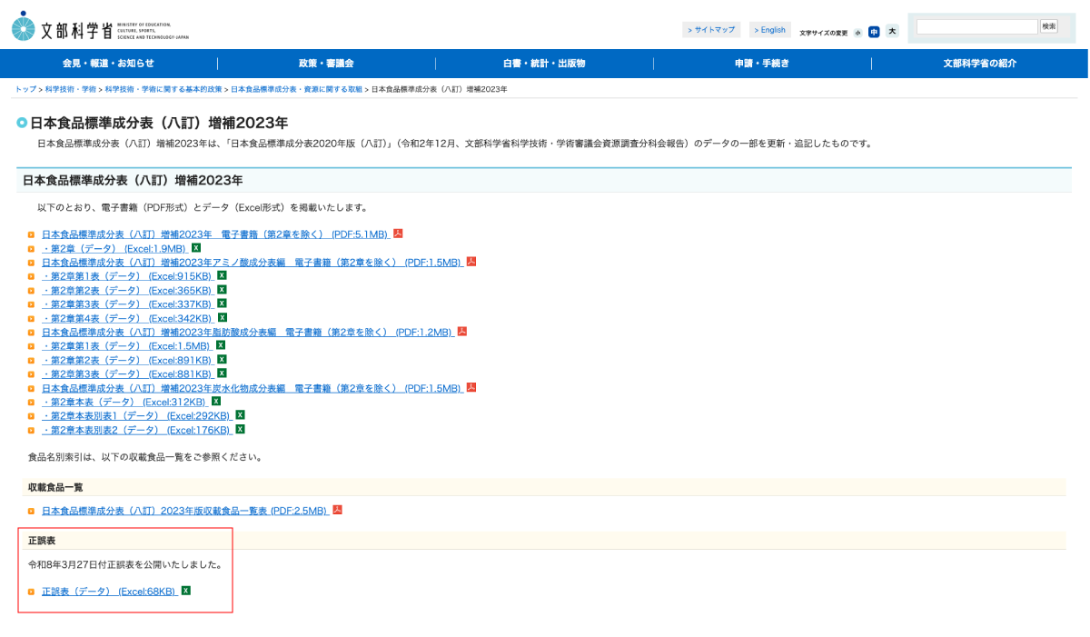Click Excel icon next to 第2章第1表 915KB

coord(222,275)
